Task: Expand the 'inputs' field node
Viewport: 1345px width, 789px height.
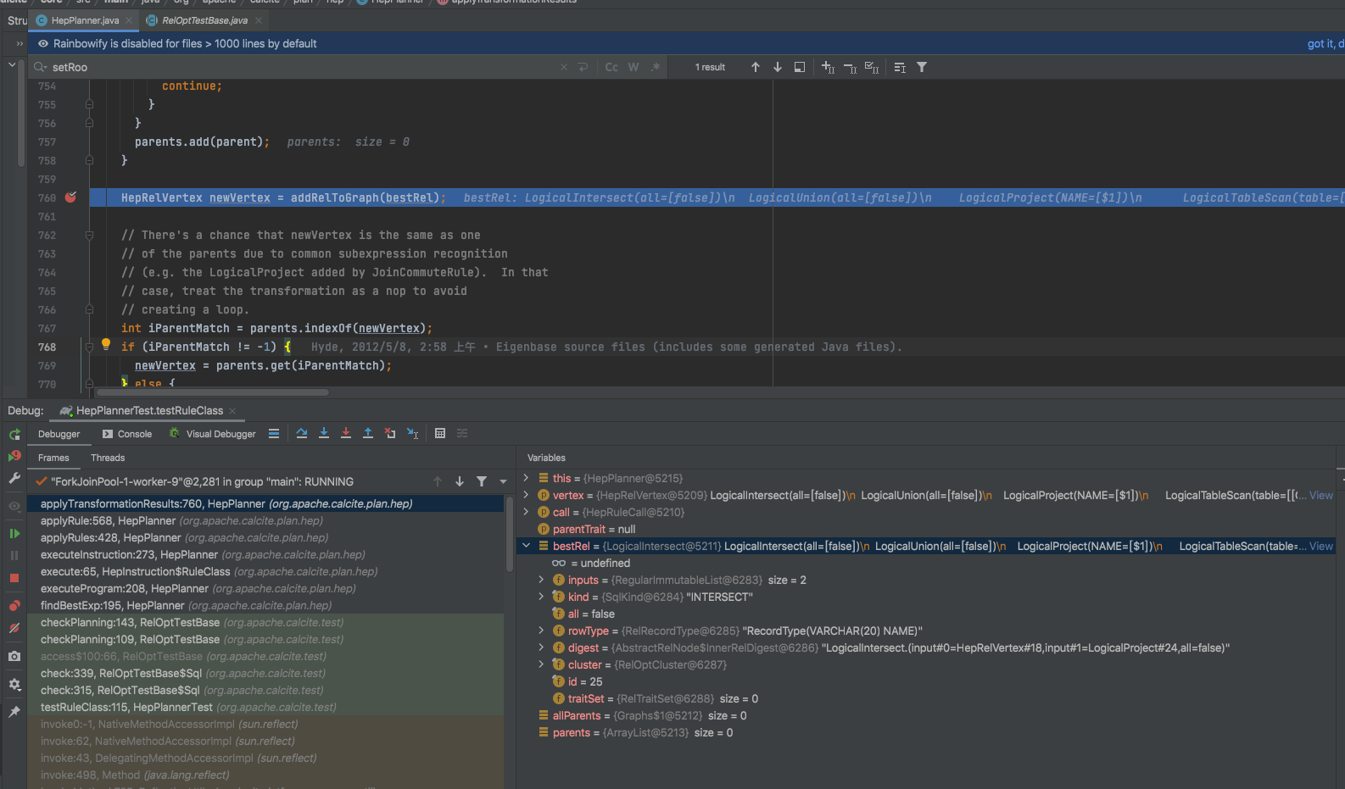Action: [542, 580]
